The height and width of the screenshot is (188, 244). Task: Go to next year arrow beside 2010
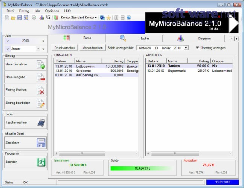point(43,41)
